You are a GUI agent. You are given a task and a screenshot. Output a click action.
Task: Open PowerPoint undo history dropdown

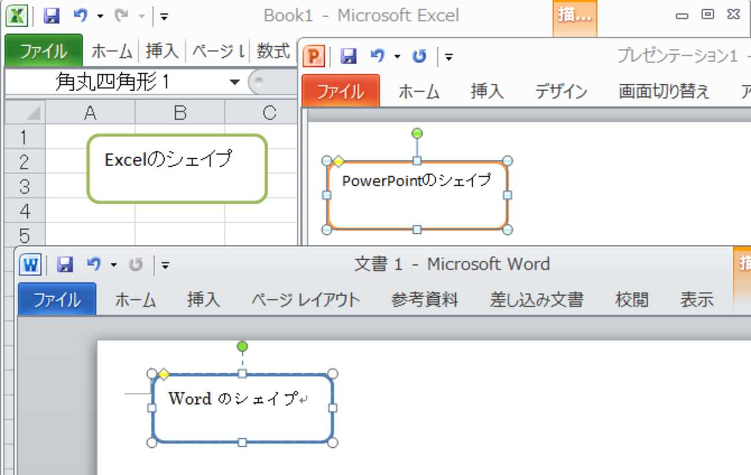(397, 57)
